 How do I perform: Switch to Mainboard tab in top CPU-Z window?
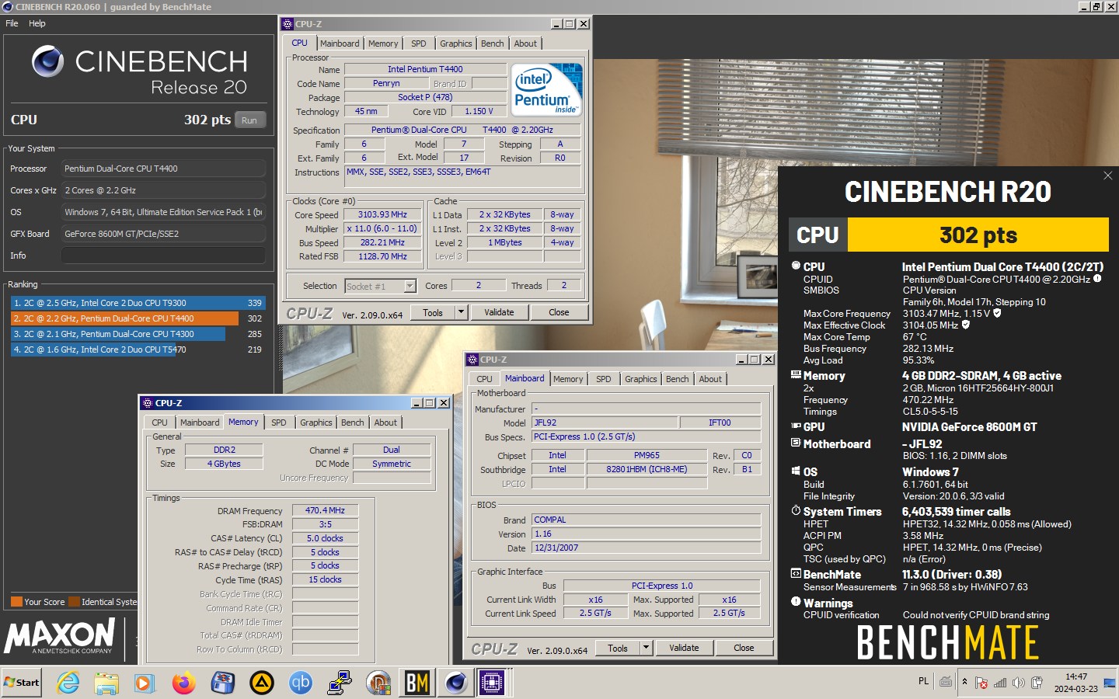point(340,43)
